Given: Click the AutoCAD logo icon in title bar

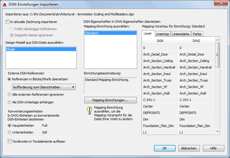Looking at the screenshot, I should coord(5,4).
